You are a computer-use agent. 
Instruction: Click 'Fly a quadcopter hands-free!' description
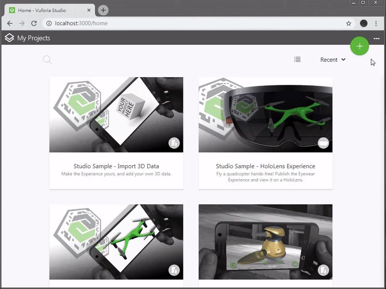pos(265,177)
